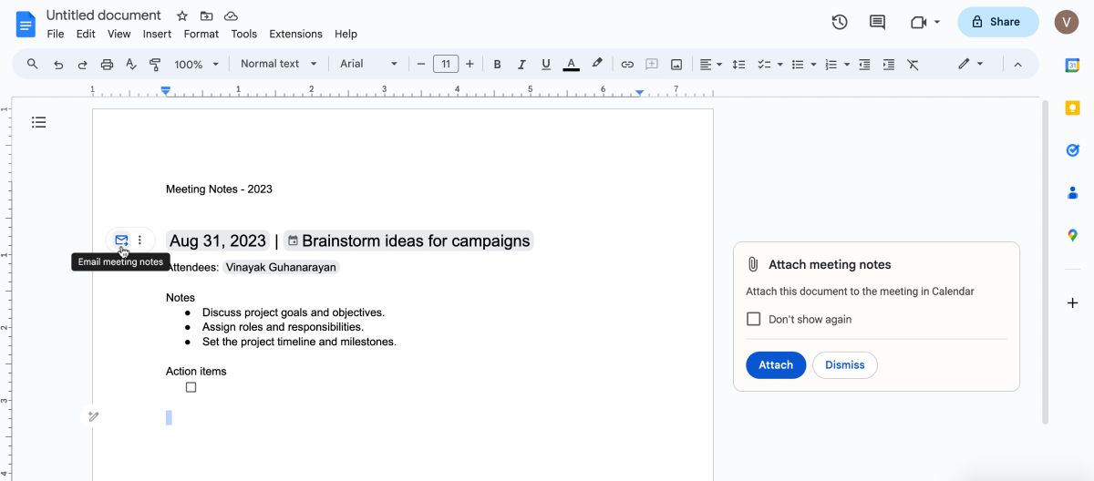Open the Normal text style dropdown
Image resolution: width=1094 pixels, height=481 pixels.
click(x=278, y=64)
